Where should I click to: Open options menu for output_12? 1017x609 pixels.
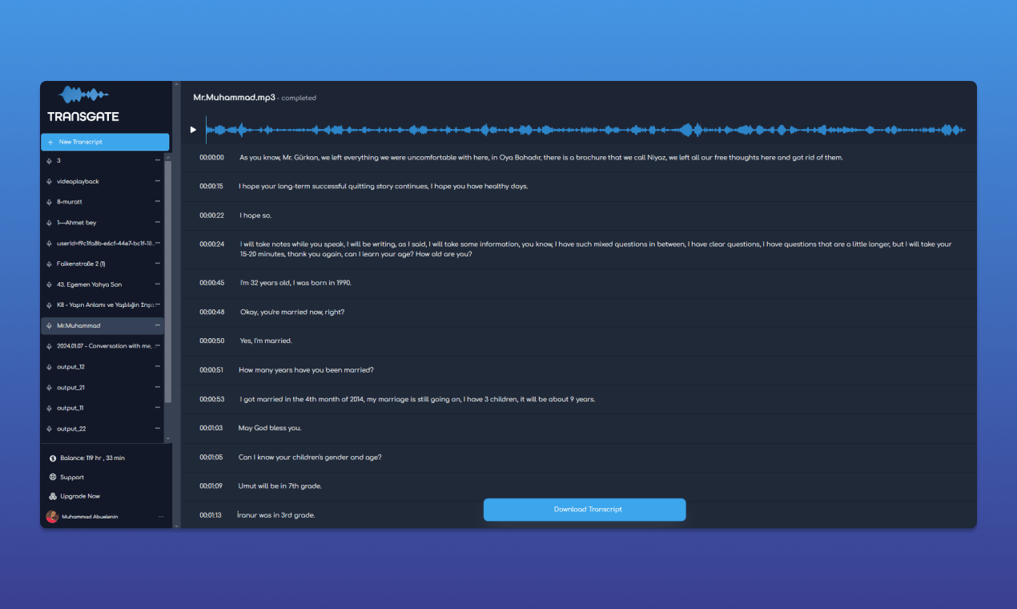click(158, 367)
